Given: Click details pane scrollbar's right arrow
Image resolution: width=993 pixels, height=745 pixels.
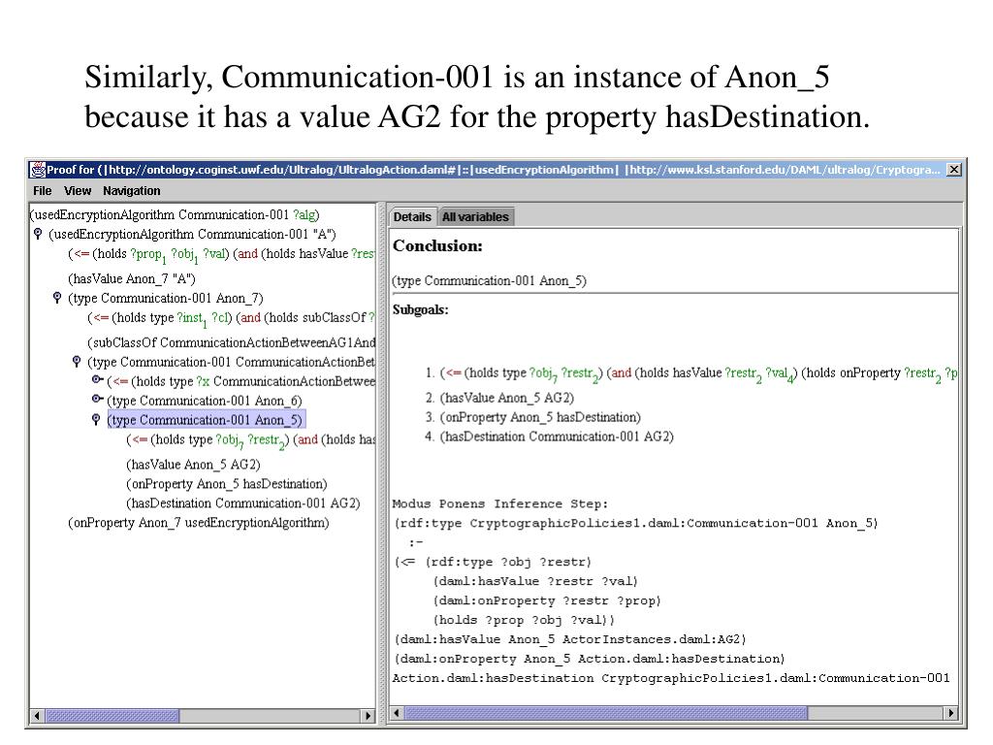Looking at the screenshot, I should point(950,713).
